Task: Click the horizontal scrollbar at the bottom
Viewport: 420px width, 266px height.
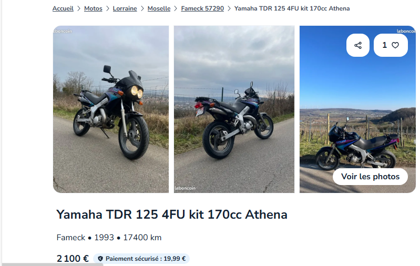Action: (x=52, y=264)
